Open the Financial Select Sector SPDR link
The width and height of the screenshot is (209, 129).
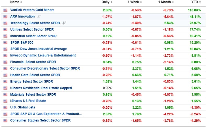click(33, 62)
